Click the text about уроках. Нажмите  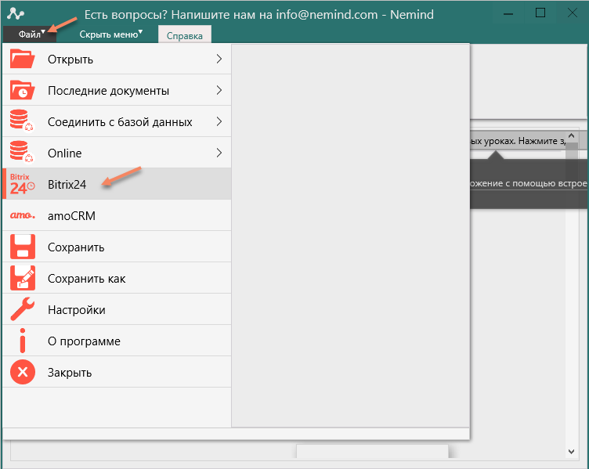click(x=518, y=141)
